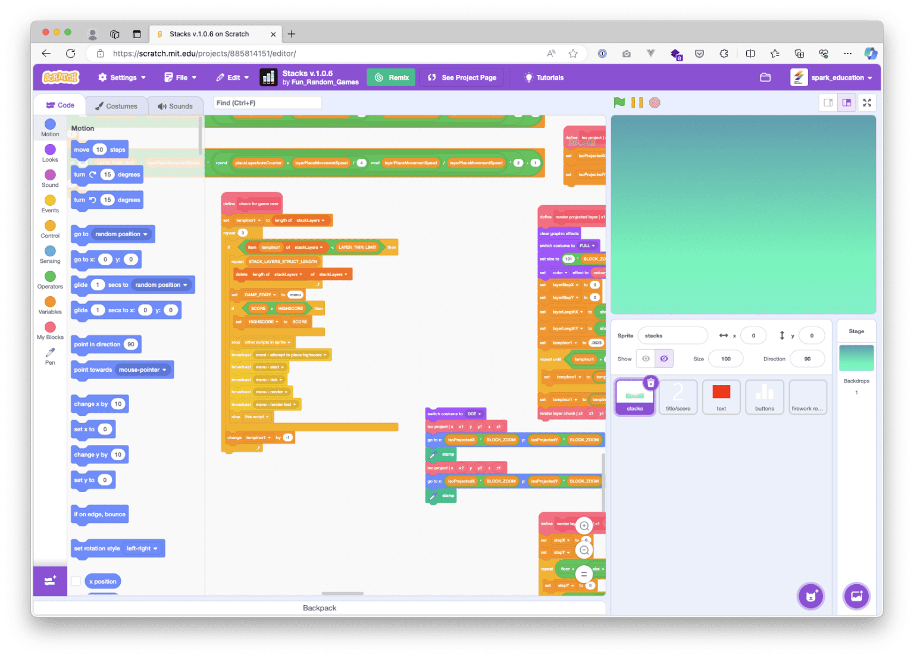914x658 pixels.
Task: Switch to small stage layout
Action: 828,102
